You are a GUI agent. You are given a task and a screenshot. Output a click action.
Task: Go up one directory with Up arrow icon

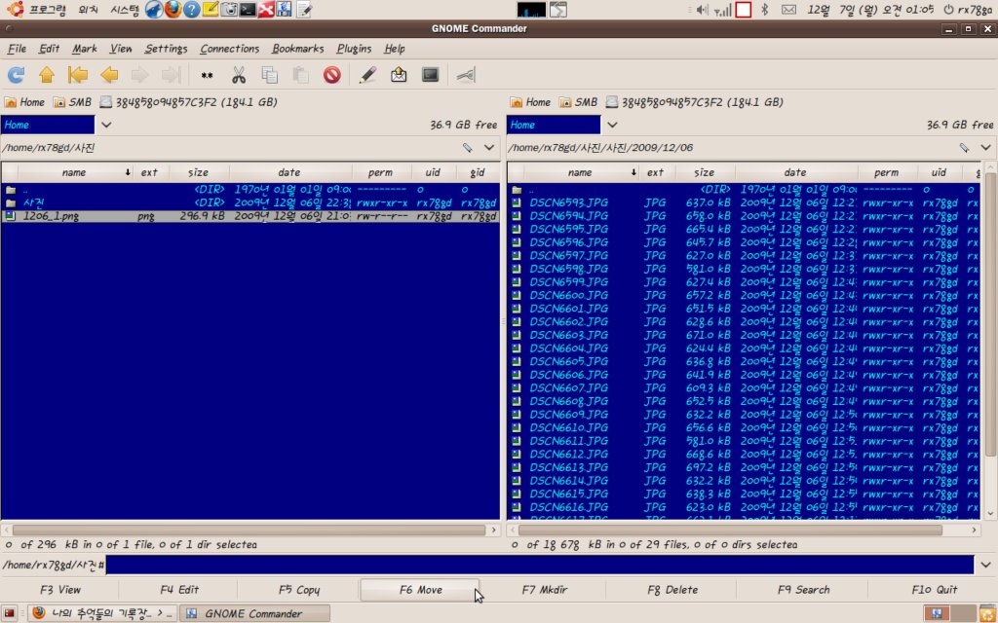47,76
